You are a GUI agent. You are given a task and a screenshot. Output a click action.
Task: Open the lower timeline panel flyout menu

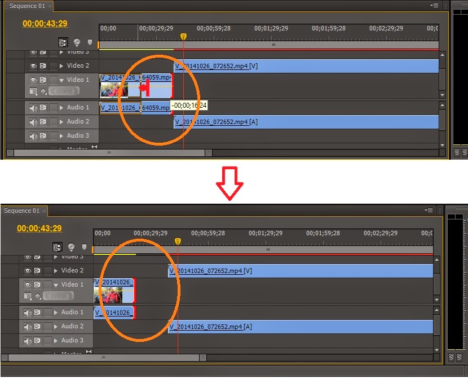pos(430,210)
